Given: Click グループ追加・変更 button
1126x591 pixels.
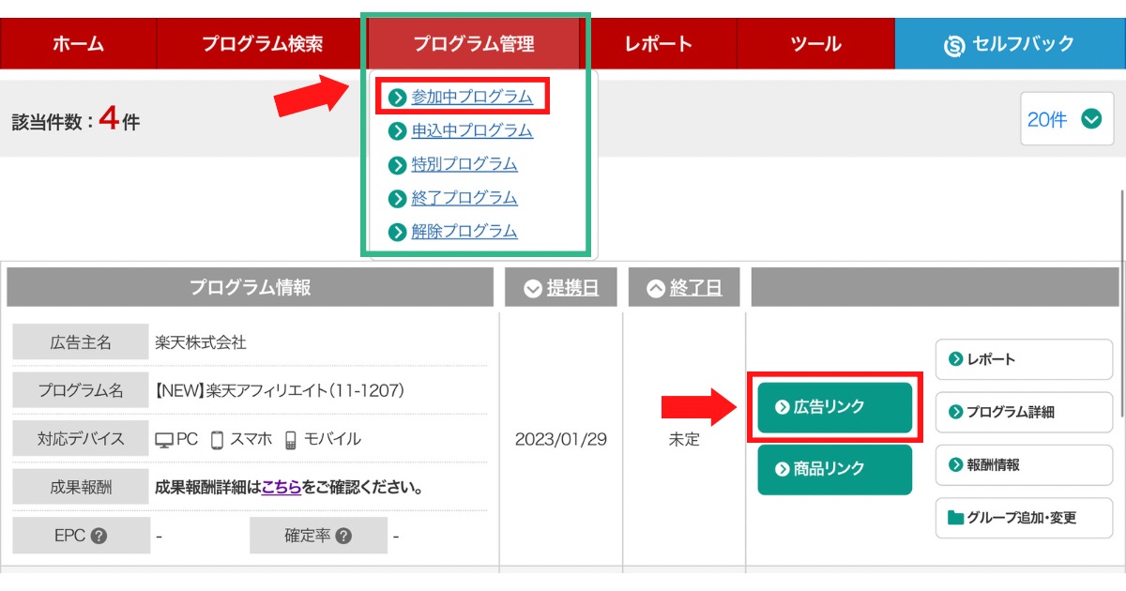Looking at the screenshot, I should click(1024, 517).
